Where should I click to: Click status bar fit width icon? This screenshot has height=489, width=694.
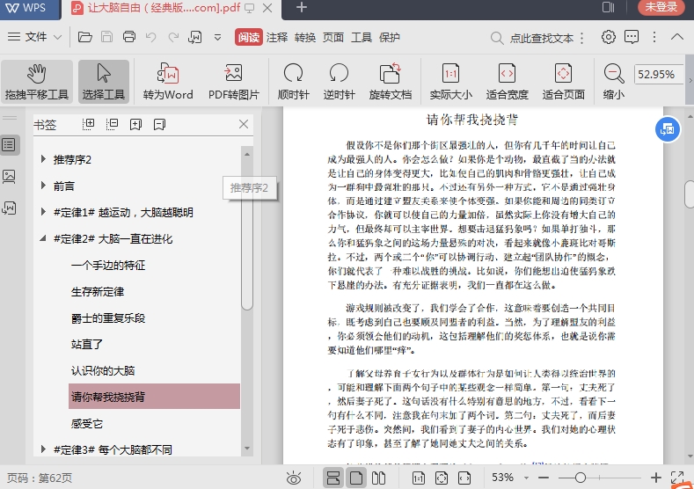click(464, 478)
